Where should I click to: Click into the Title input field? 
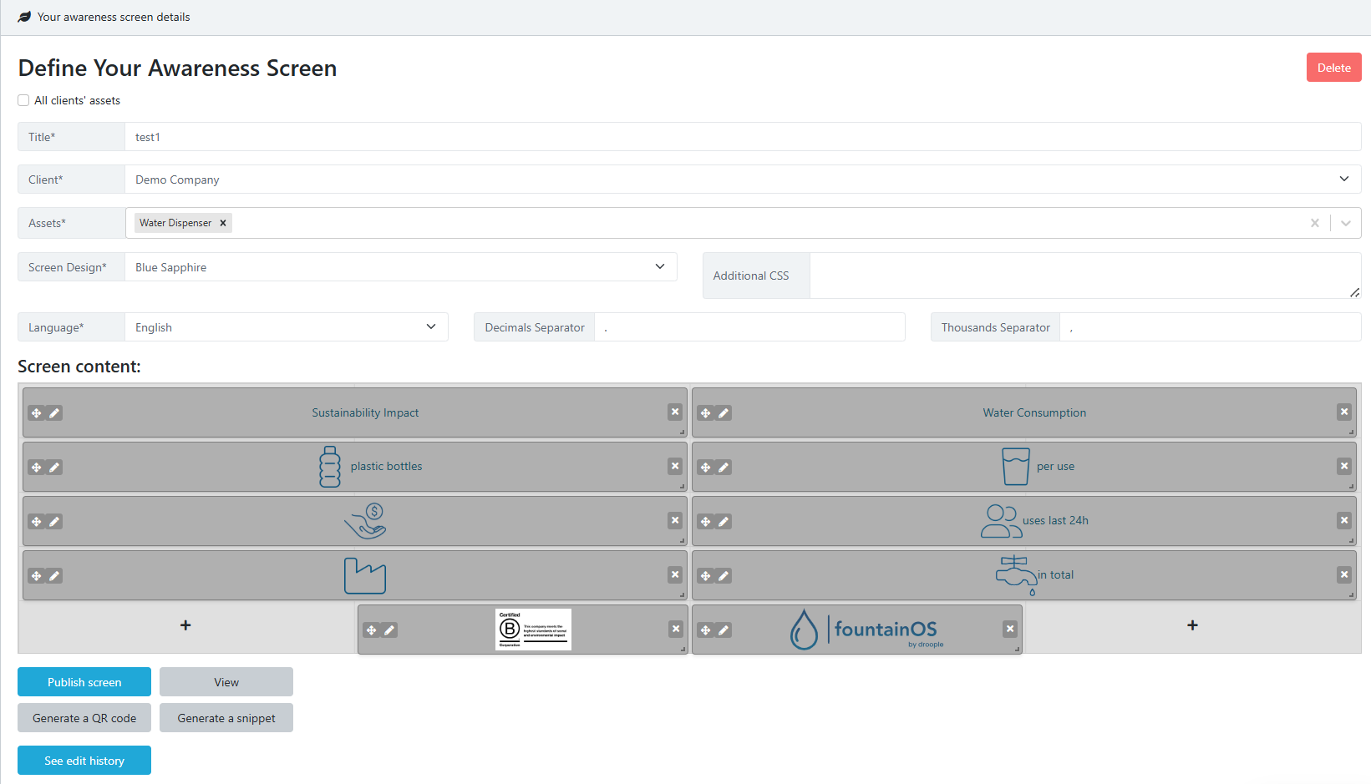742,137
